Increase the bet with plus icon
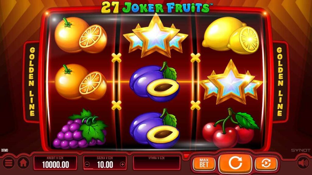This screenshot has width=312, height=175. (122, 165)
